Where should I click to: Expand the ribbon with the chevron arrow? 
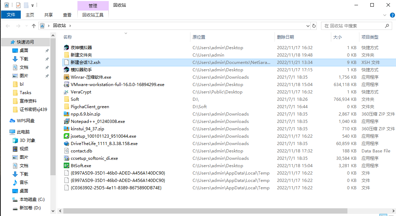384,15
